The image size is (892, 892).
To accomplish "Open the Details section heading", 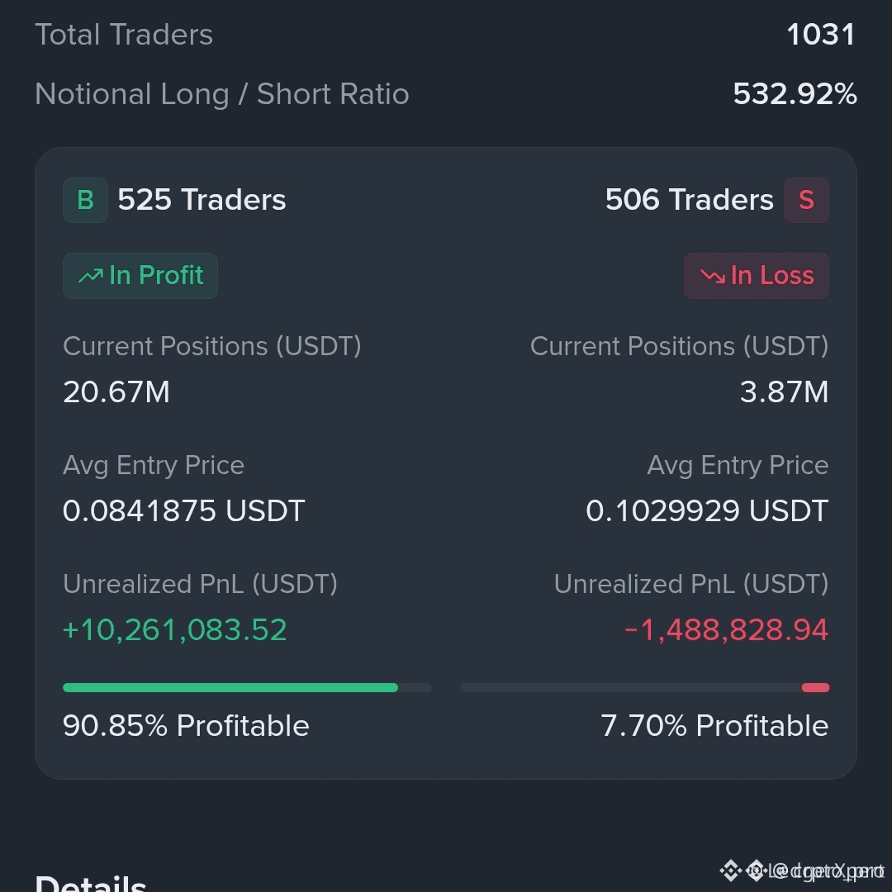I will click(x=91, y=883).
